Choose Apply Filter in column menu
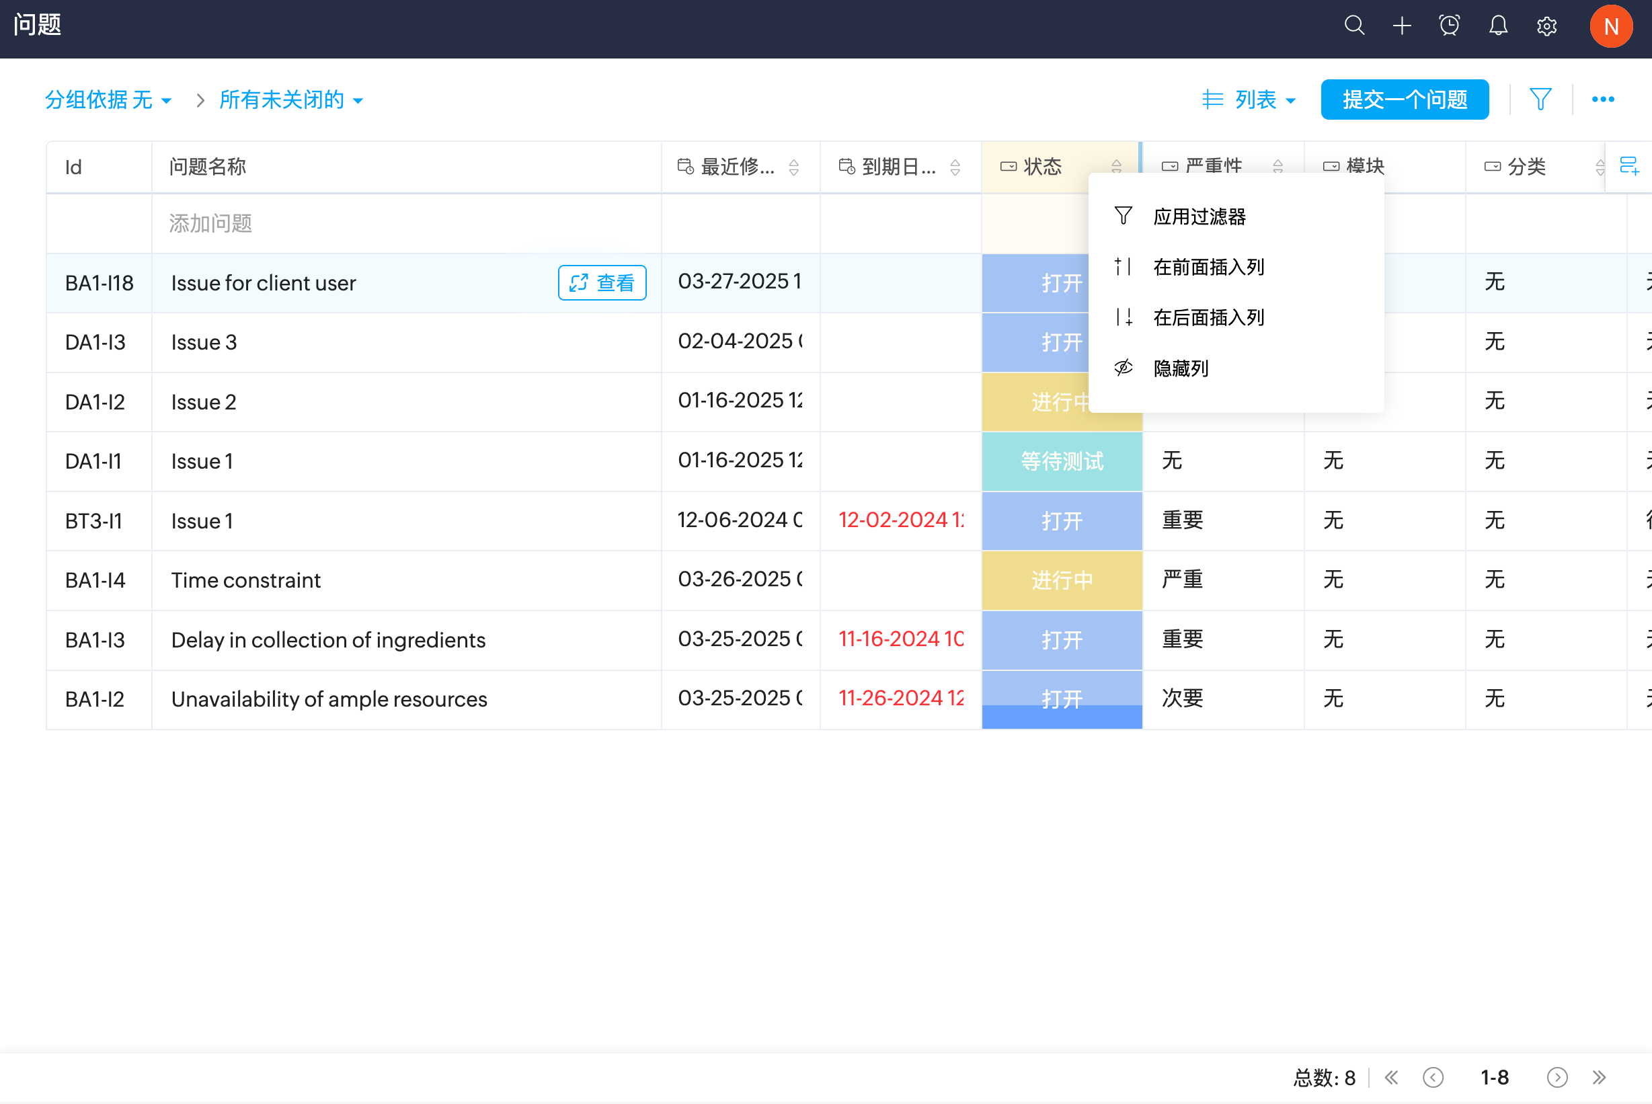 tap(1199, 216)
